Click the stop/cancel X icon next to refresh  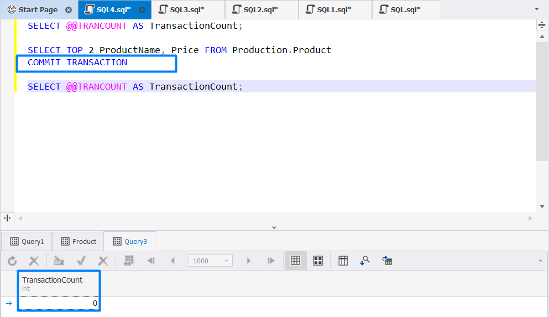click(x=34, y=261)
